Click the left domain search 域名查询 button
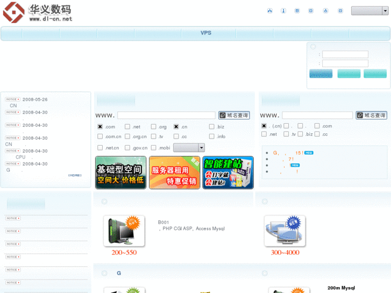 coord(234,115)
